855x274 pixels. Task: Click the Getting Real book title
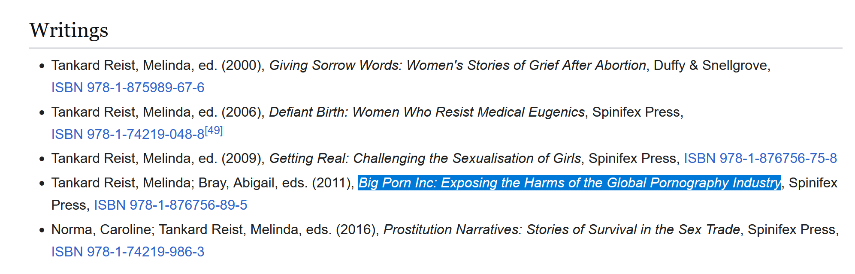point(425,158)
